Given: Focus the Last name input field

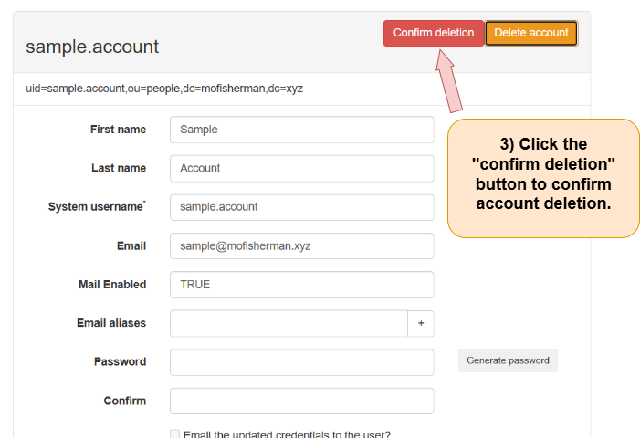Looking at the screenshot, I should [x=301, y=168].
